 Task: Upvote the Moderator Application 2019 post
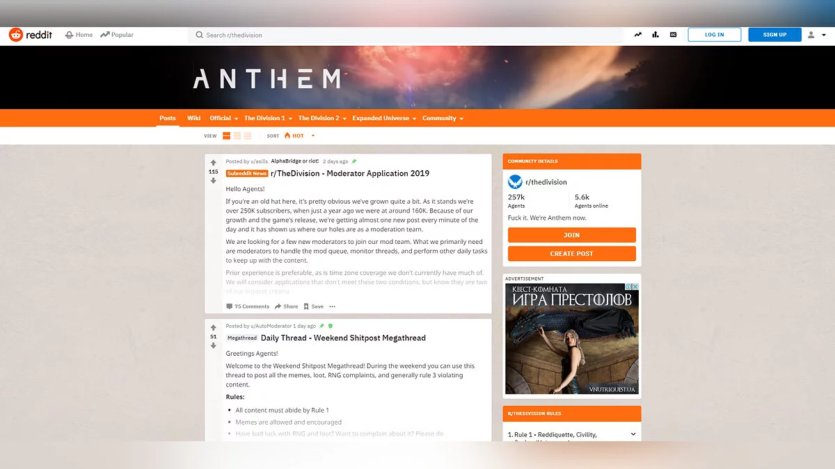coord(214,163)
